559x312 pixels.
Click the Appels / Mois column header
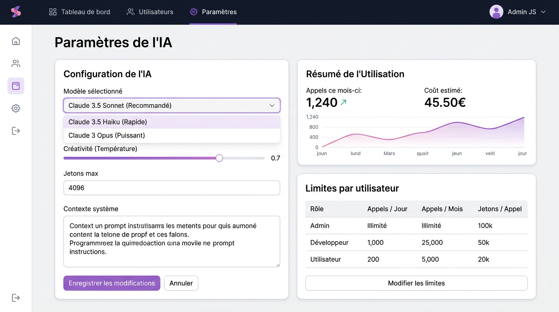point(442,209)
